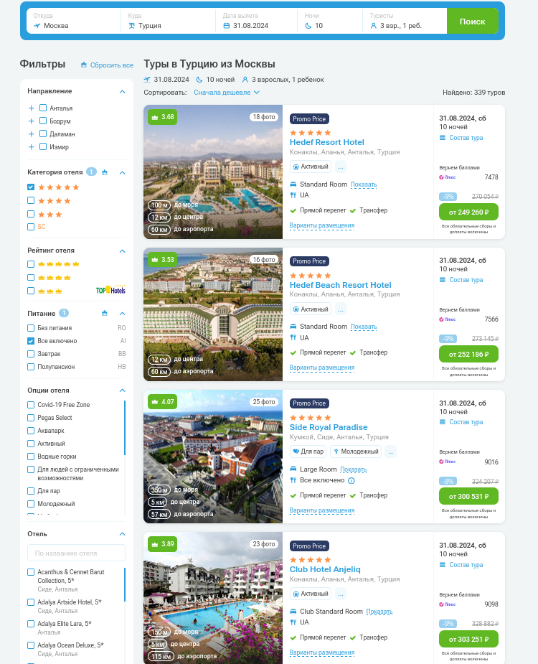Click the hotel name search input
The image size is (538, 664).
[x=77, y=553]
